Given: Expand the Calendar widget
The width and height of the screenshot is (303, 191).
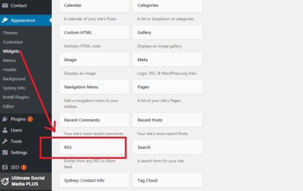Looking at the screenshot, I should pos(94,6).
